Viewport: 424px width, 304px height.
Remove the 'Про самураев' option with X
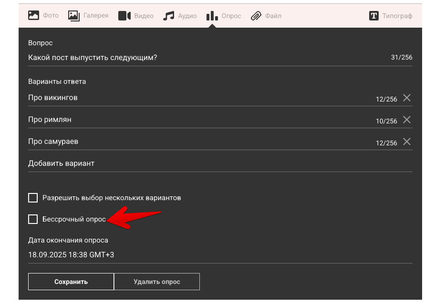click(407, 142)
